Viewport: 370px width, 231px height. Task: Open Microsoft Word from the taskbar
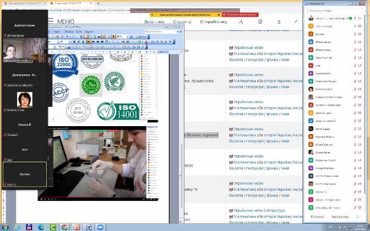(x=88, y=227)
